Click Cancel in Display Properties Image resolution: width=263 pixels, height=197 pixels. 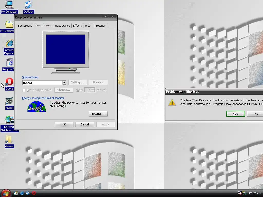[x=85, y=124]
